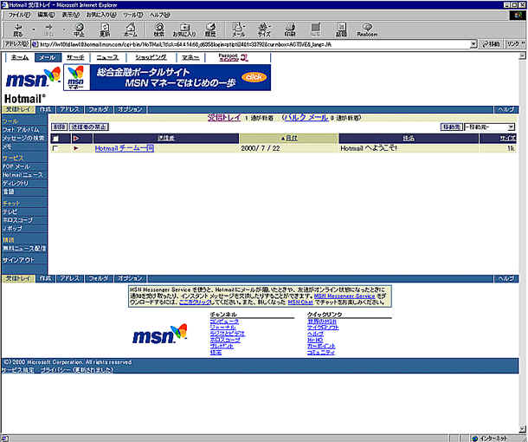528x442 pixels.
Task: Switch to the ショッピング tab in the MSN strip
Action: 151,57
